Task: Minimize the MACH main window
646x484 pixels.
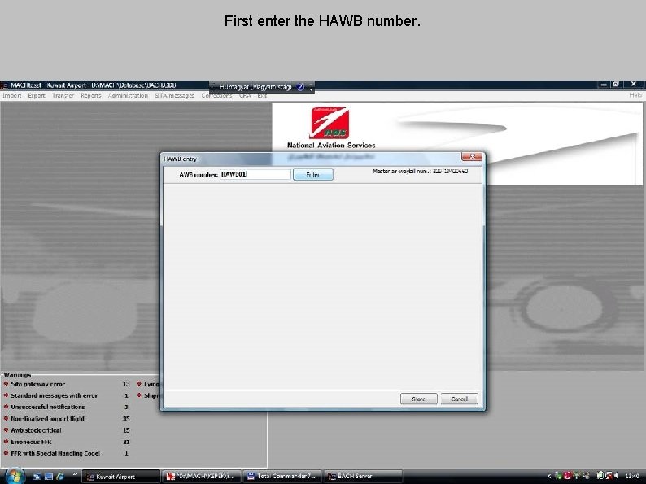Action: click(604, 85)
